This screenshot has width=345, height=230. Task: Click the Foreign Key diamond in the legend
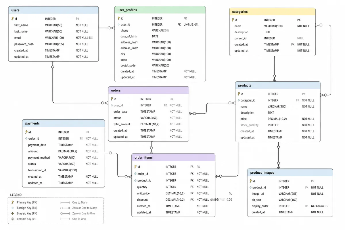12,208
